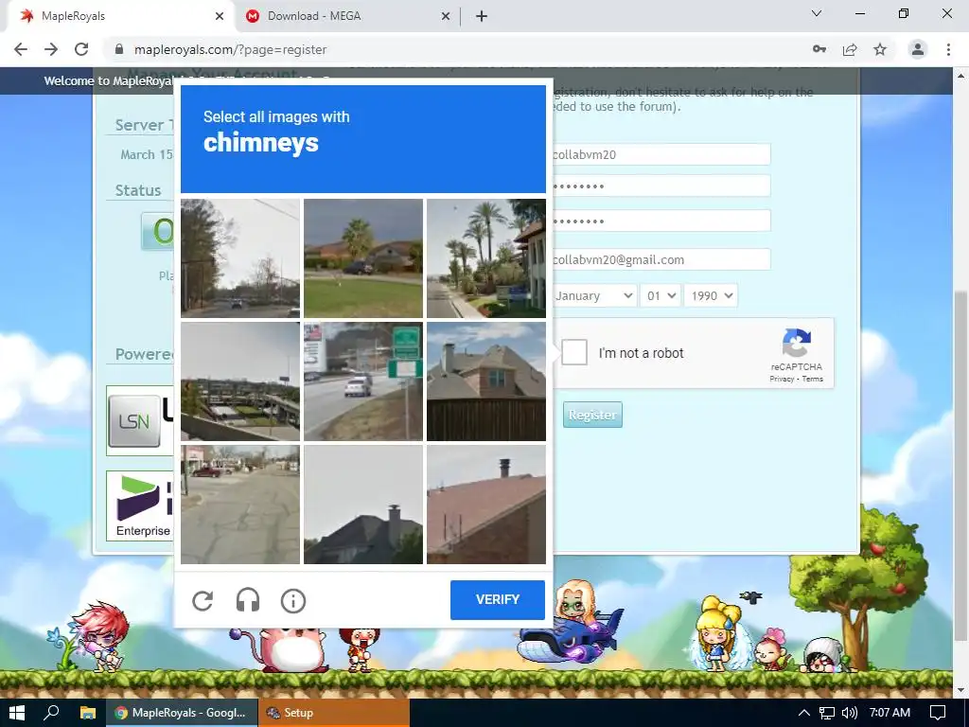Switch to MapleRoyals Chrome taskbar item
969x727 pixels.
(x=182, y=712)
